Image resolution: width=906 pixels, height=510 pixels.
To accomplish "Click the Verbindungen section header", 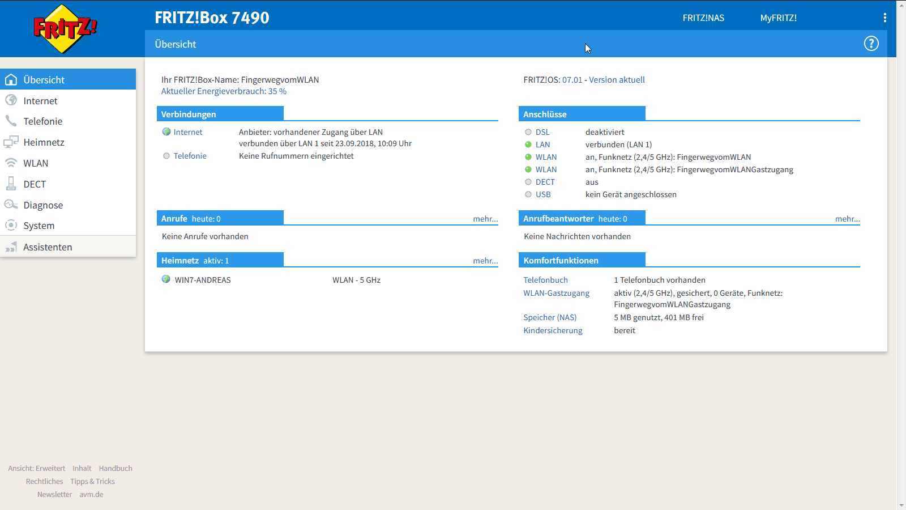I will click(220, 114).
